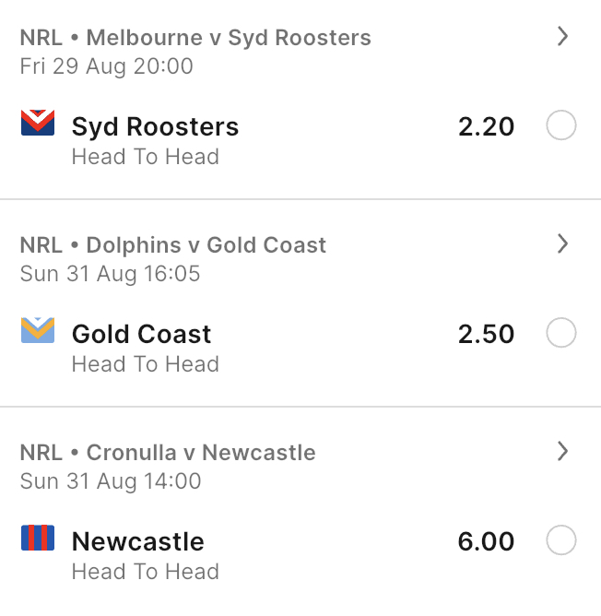Open NRL Dolphins v Gold Coast match title

tap(173, 245)
